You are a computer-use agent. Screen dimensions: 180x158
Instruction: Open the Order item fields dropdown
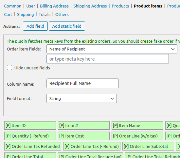pyautogui.click(x=112, y=49)
